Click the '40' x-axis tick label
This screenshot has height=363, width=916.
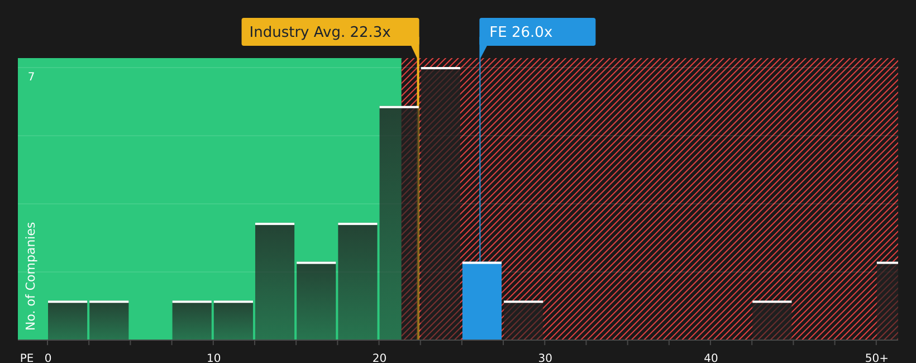click(711, 358)
